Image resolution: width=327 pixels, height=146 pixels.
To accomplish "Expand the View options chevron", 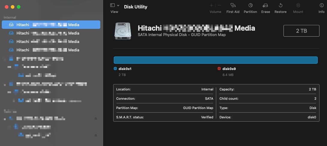I will point(118,5).
